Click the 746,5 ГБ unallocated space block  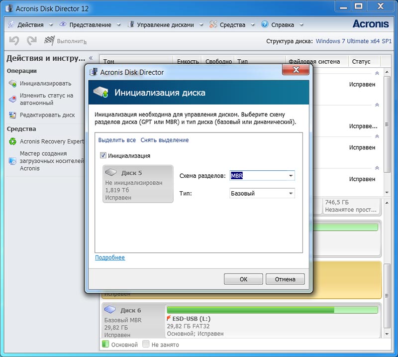coord(351,206)
